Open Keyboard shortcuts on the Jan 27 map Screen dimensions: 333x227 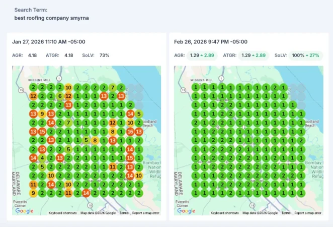[62, 213]
